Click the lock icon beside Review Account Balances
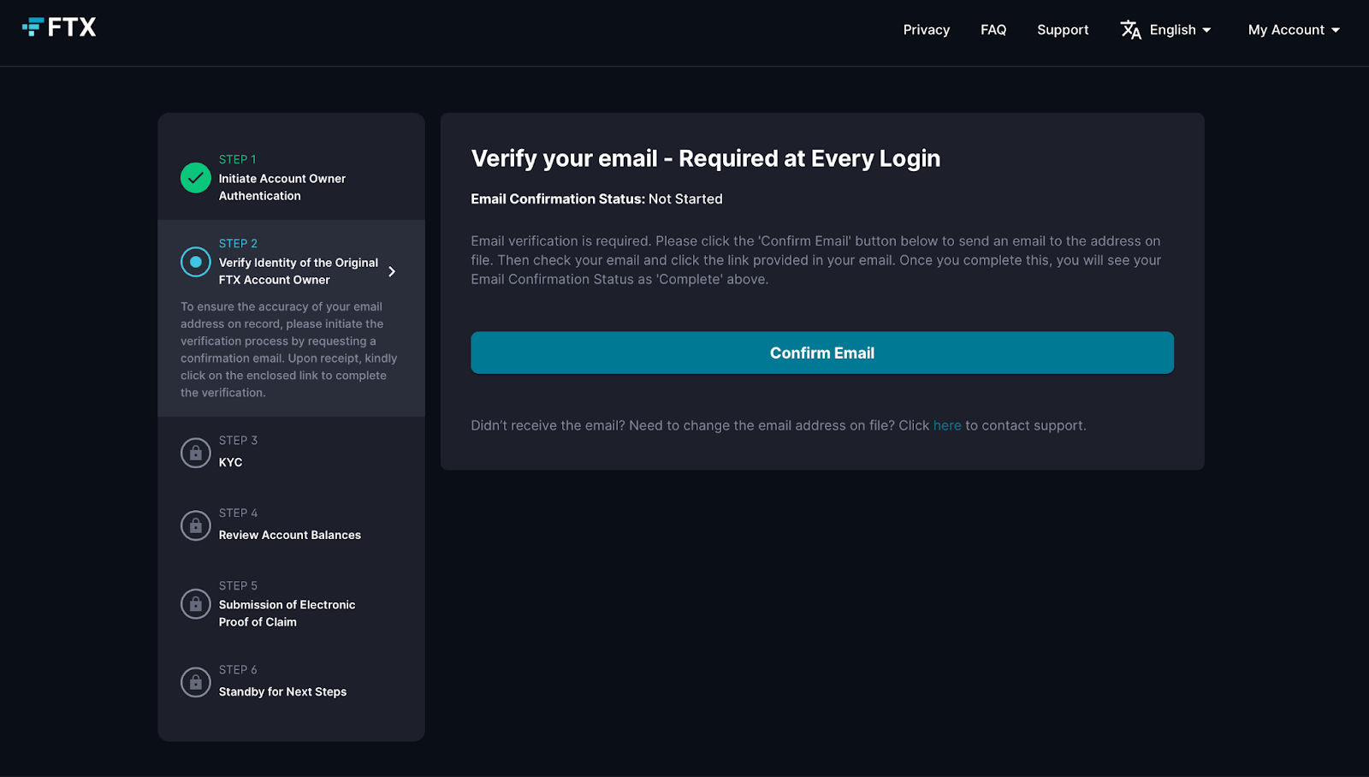Viewport: 1369px width, 777px height. 195,525
